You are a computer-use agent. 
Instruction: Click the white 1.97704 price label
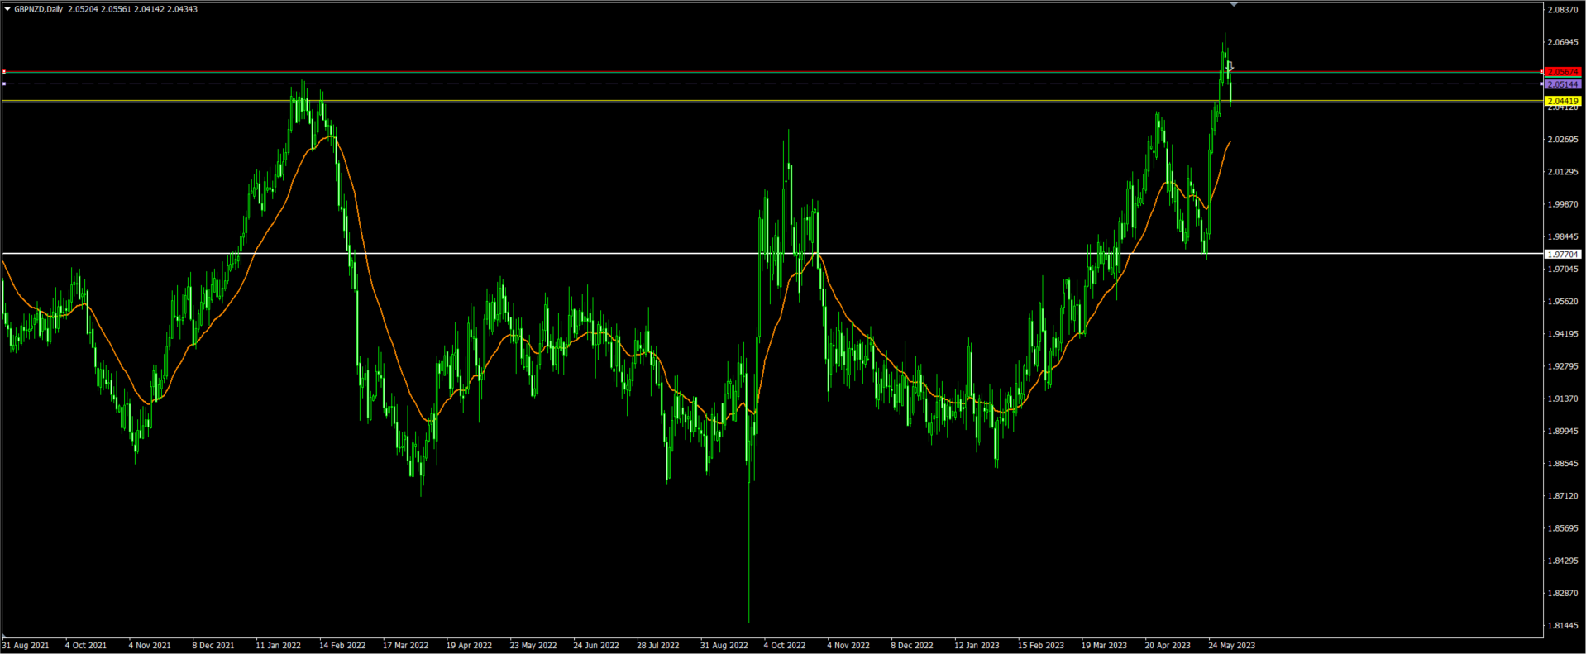click(1562, 255)
